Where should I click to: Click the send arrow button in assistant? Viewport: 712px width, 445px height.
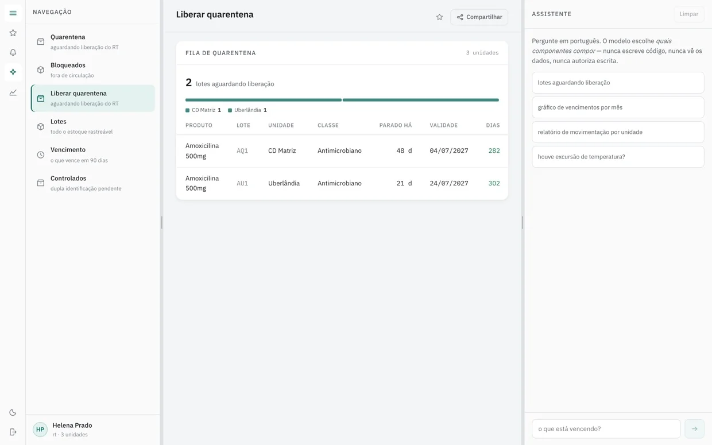tap(694, 428)
